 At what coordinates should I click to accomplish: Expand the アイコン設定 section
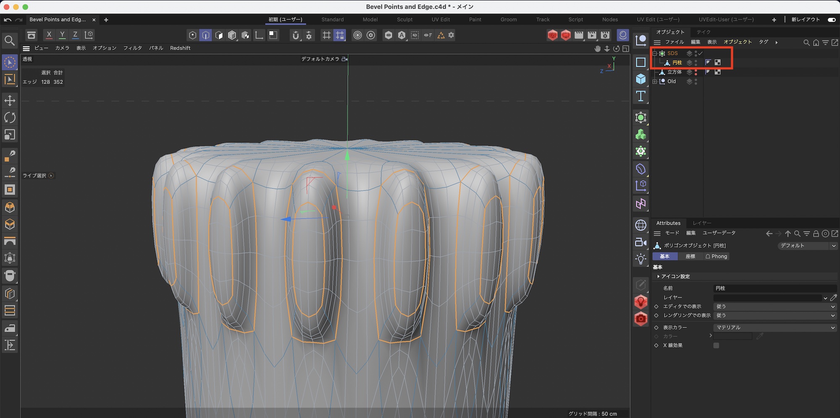pos(658,277)
